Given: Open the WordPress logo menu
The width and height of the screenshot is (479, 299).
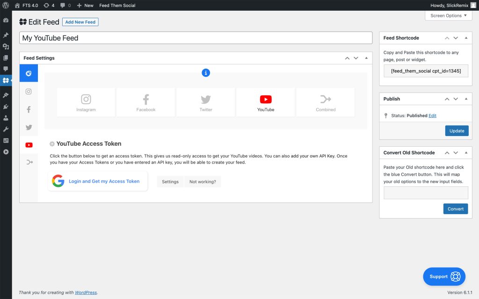Looking at the screenshot, I should point(6,5).
